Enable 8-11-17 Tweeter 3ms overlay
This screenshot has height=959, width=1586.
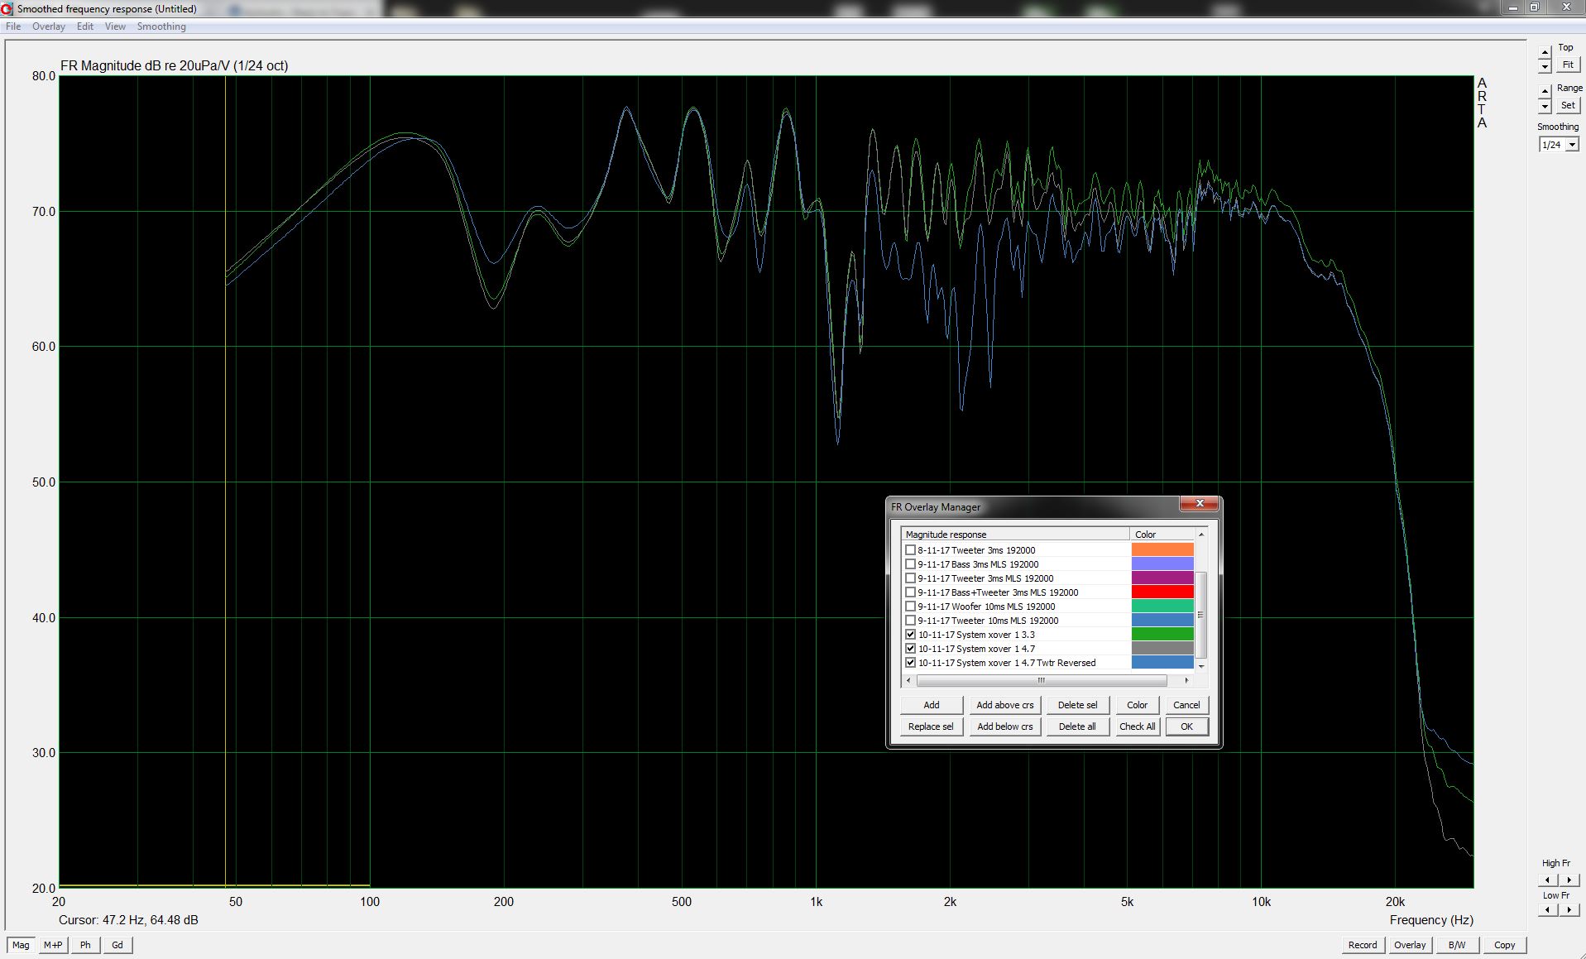tap(910, 550)
